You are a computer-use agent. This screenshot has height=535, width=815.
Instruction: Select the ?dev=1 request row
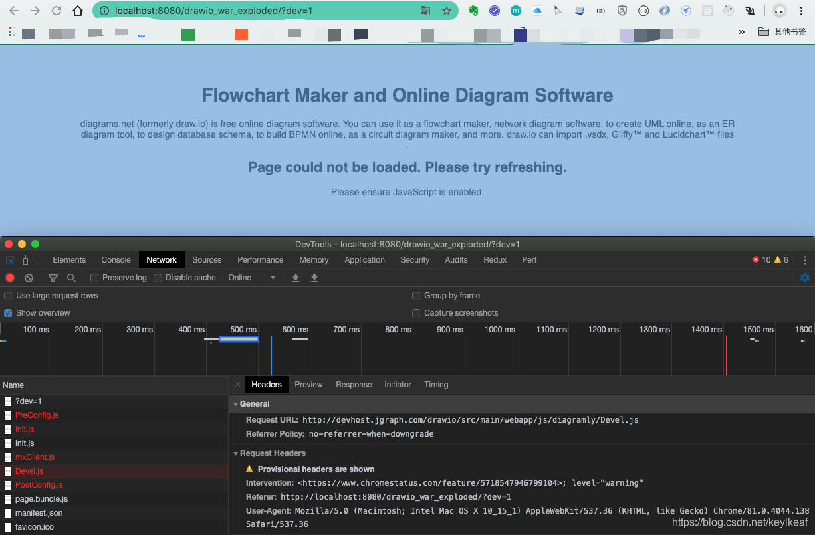click(x=114, y=401)
